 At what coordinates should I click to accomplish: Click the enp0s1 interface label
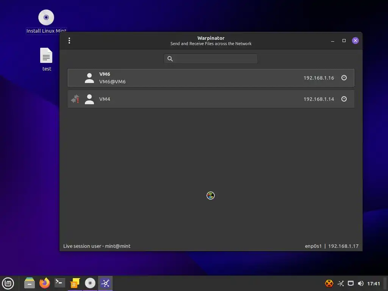pyautogui.click(x=313, y=246)
